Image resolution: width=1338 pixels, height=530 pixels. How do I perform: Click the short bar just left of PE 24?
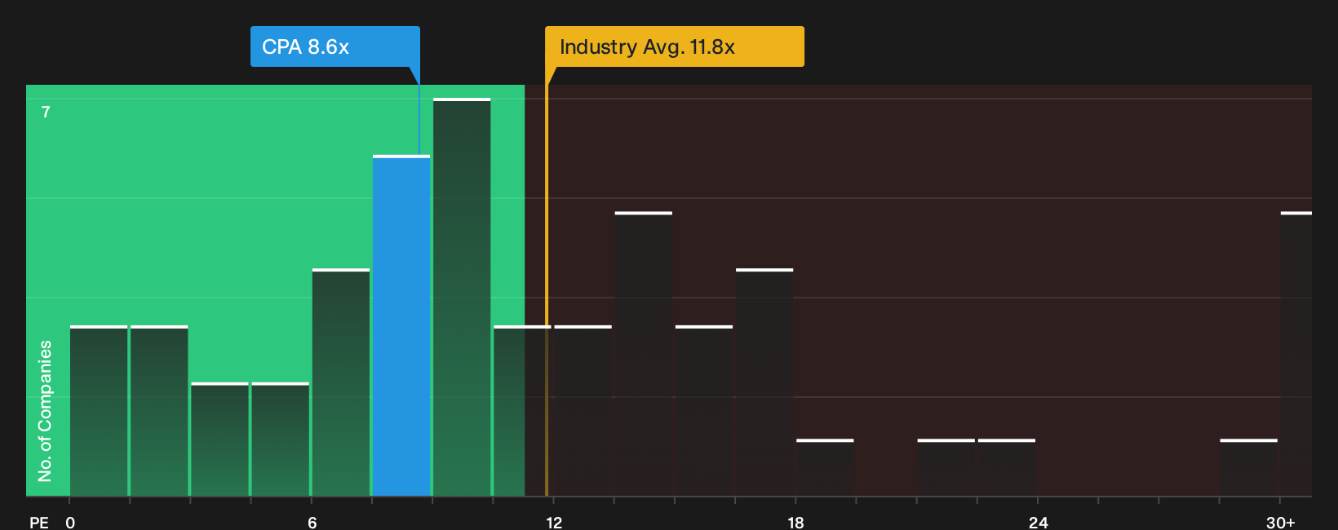tap(1007, 467)
